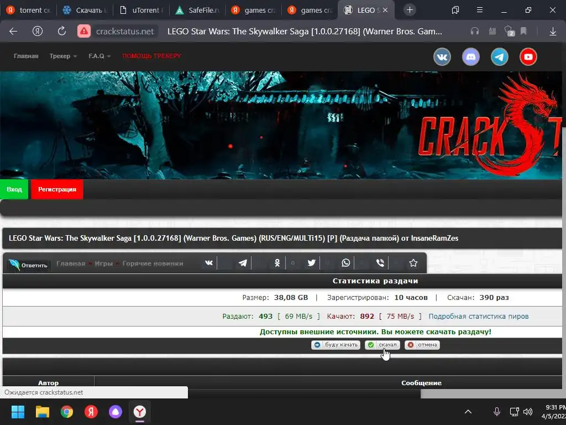Open the LEGO Star Wars topic title
Viewport: 566px width, 425px height.
point(234,238)
